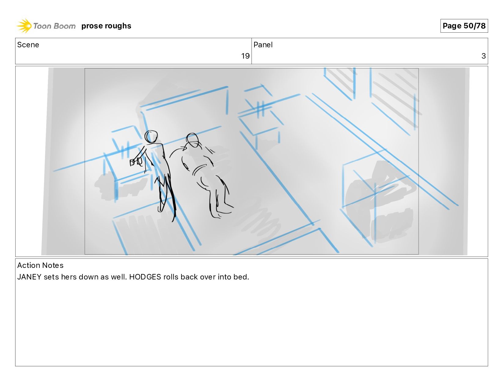Select the 'prose roughs' title text
The height and width of the screenshot is (389, 504).
[x=106, y=26]
